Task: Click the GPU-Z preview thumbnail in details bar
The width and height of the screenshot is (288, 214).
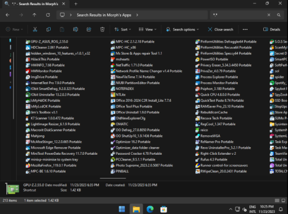Action: tap(13, 188)
